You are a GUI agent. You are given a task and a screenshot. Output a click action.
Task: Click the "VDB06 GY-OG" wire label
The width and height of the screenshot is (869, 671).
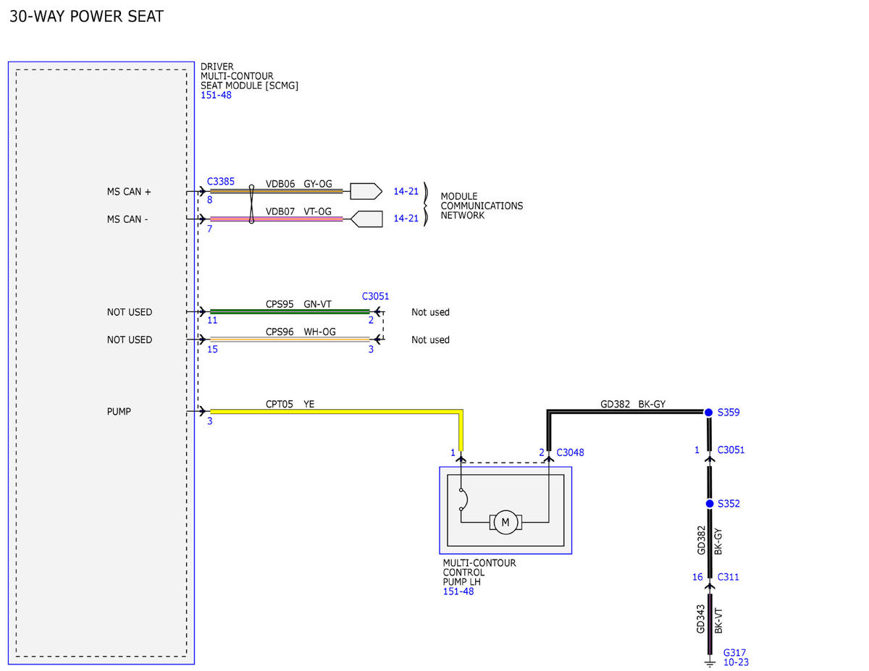tap(299, 184)
